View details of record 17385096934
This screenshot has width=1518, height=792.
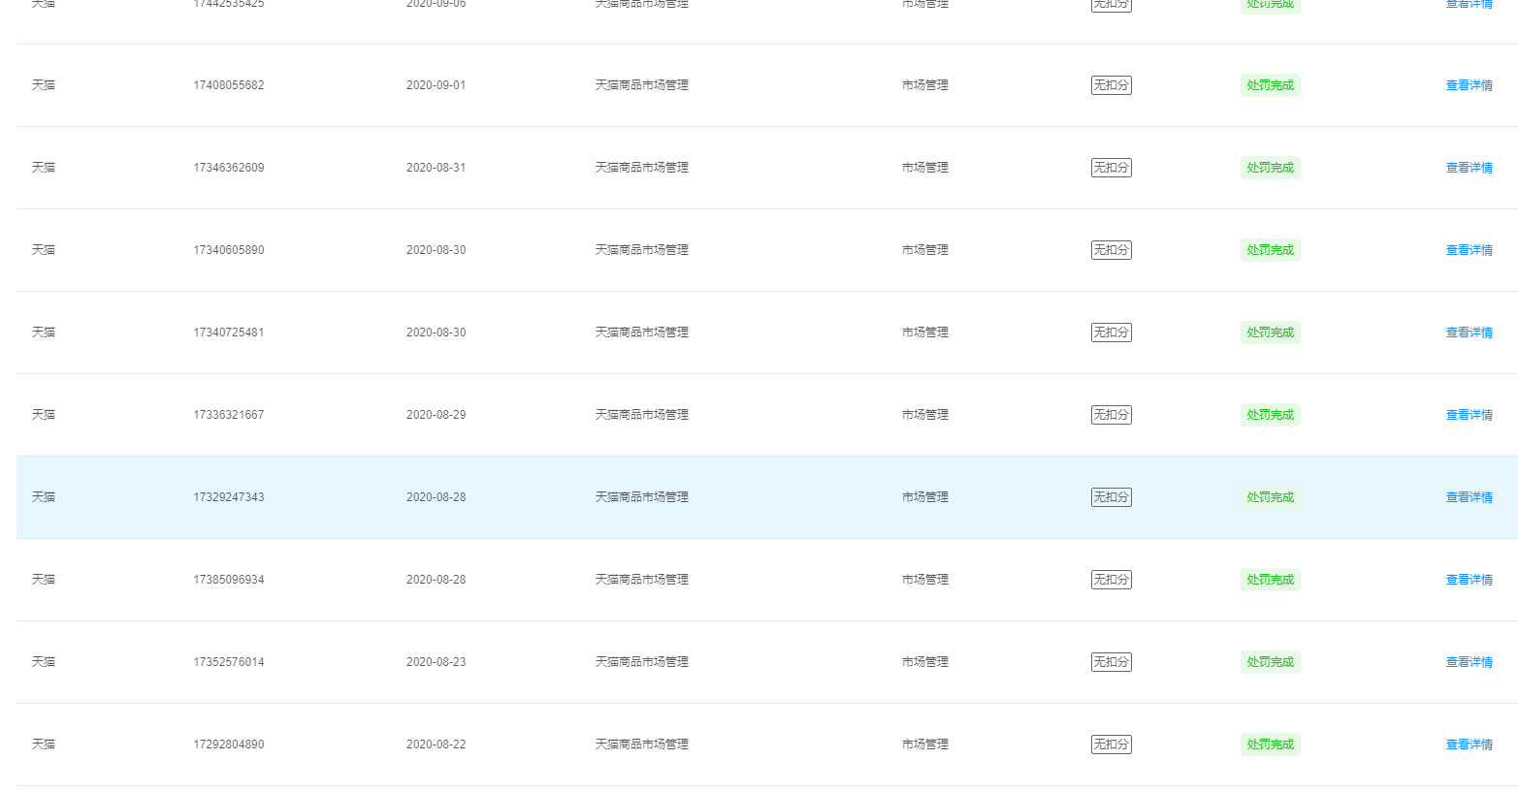tap(1469, 580)
